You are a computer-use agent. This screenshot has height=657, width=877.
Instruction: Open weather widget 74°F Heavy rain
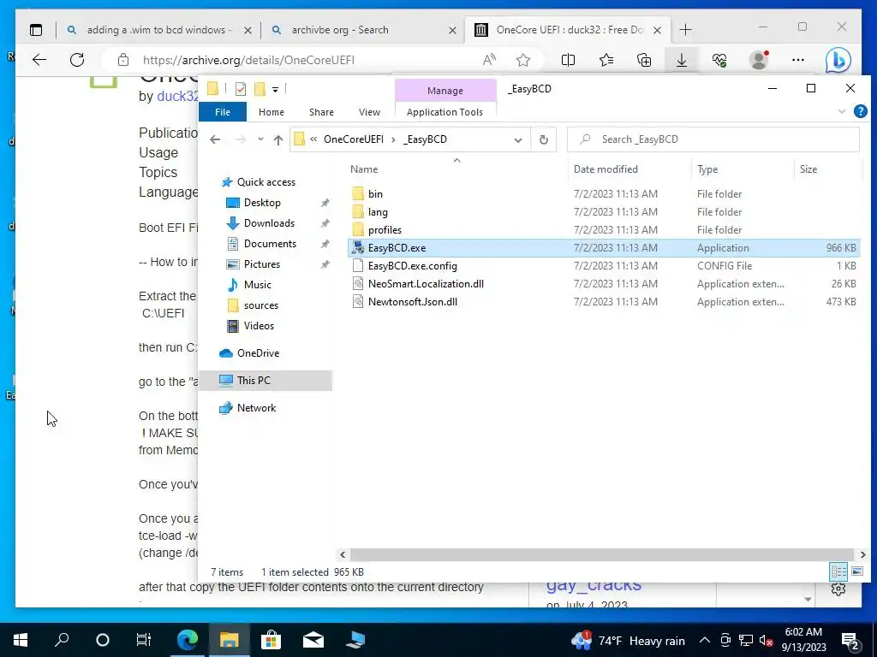pos(628,640)
